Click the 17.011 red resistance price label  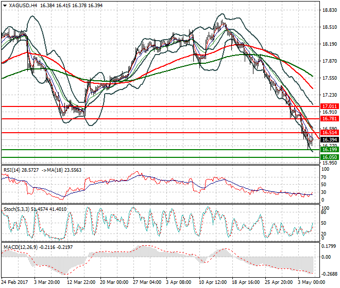(330, 106)
